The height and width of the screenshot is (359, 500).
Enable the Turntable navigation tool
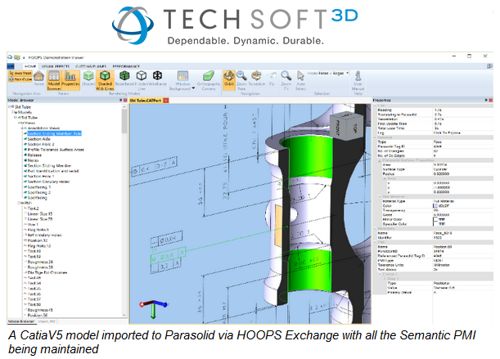tap(256, 79)
